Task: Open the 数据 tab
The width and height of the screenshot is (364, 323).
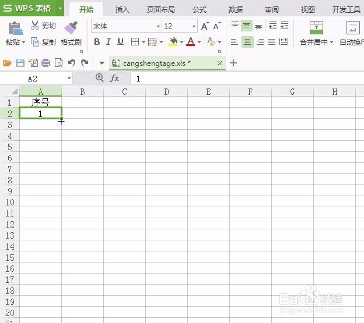Action: pyautogui.click(x=236, y=9)
